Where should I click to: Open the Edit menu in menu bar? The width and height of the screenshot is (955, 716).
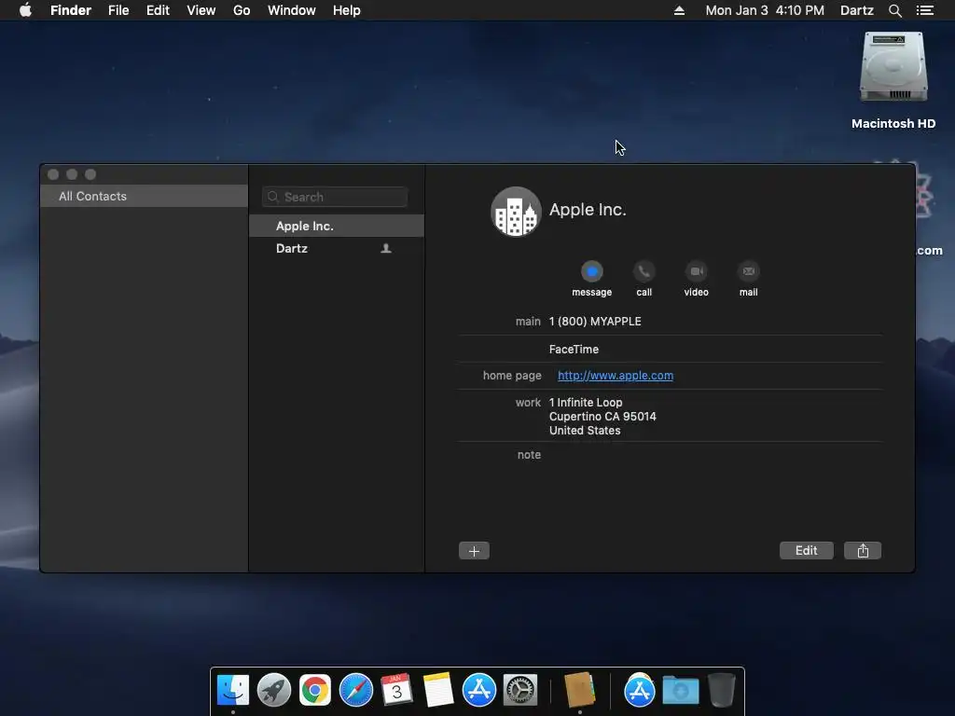coord(158,10)
